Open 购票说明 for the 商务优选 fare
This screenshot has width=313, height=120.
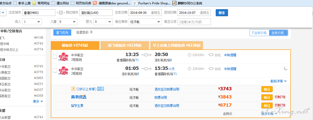pos(161,97)
